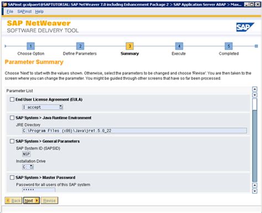Click the 'SAP System ID (SAPSID)' label

click(38, 148)
